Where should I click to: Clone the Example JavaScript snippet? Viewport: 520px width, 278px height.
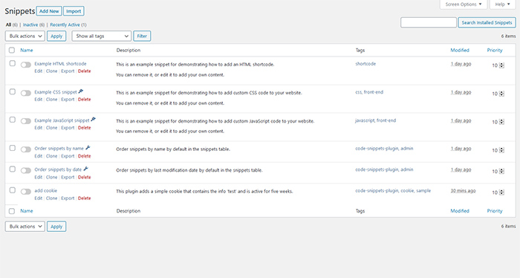click(51, 128)
